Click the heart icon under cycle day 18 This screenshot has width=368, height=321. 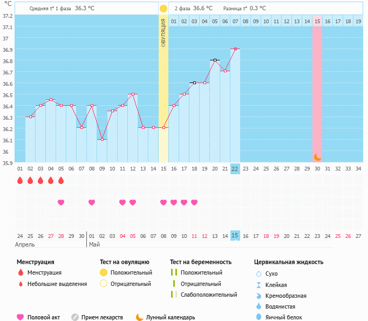tap(194, 202)
